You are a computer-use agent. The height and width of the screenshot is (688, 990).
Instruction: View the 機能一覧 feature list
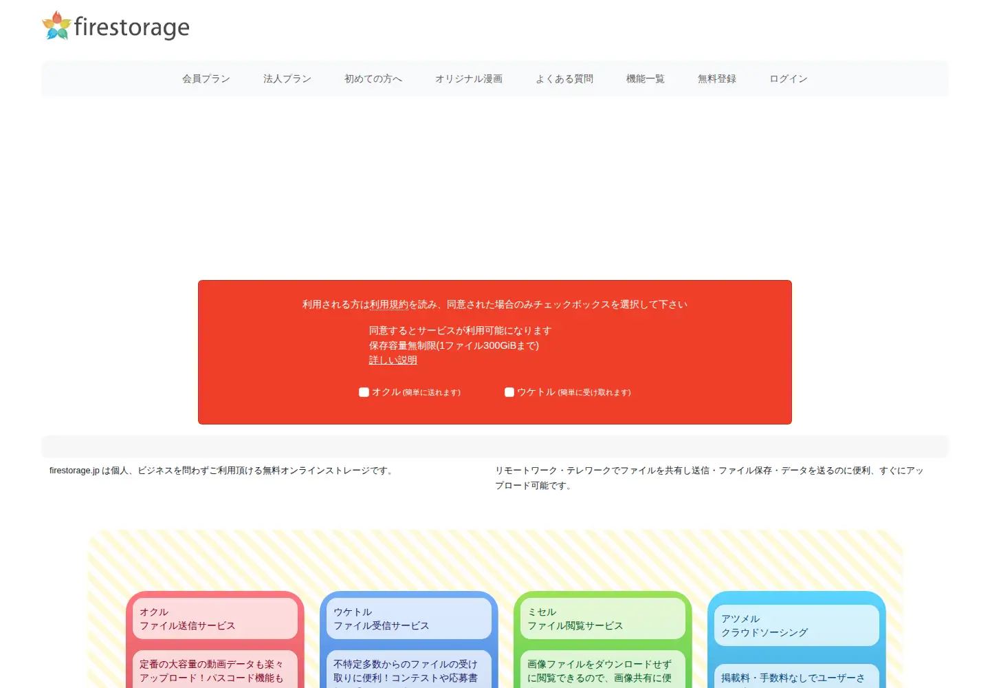tap(645, 78)
